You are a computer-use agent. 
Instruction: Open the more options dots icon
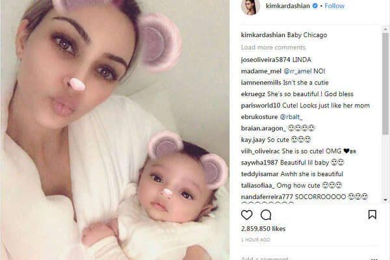pyautogui.click(x=374, y=258)
